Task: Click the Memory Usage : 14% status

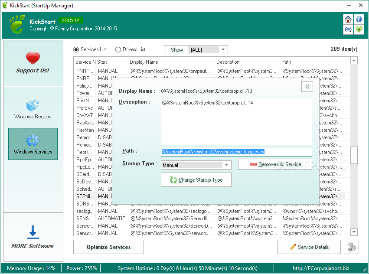Action: [31, 268]
